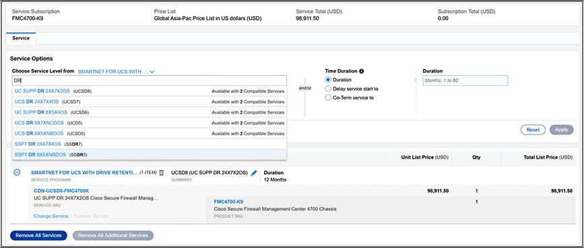Collapse SMARTNET FOR UCS service row

pyautogui.click(x=17, y=173)
